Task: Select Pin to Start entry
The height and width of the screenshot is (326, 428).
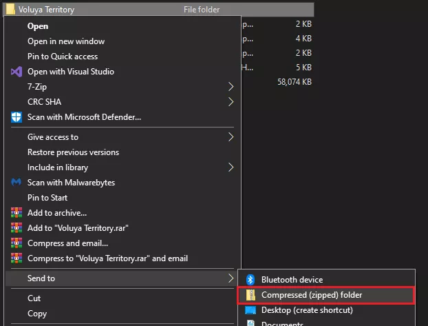Action: click(x=47, y=198)
